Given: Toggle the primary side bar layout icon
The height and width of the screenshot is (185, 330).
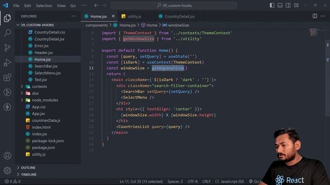Looking at the screenshot, I should tap(272, 5).
